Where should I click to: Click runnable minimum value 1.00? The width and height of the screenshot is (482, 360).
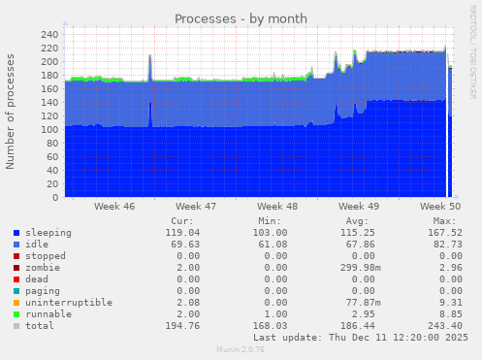275,314
